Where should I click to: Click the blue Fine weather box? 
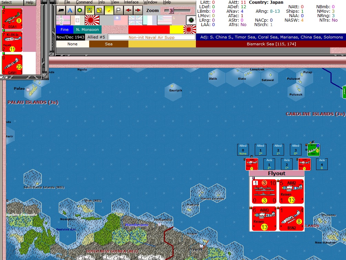tap(64, 30)
